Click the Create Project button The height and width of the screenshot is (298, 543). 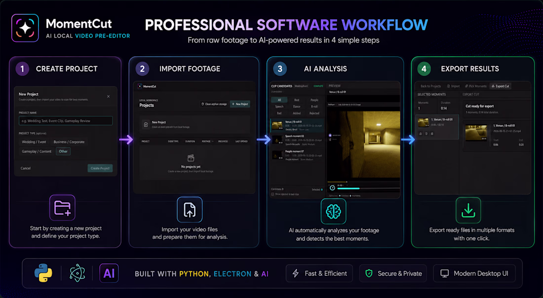click(x=100, y=168)
